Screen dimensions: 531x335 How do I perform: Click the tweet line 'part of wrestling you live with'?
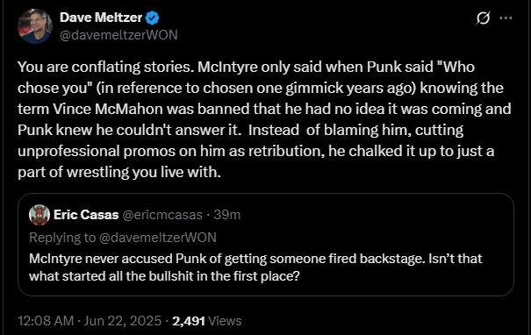[119, 172]
